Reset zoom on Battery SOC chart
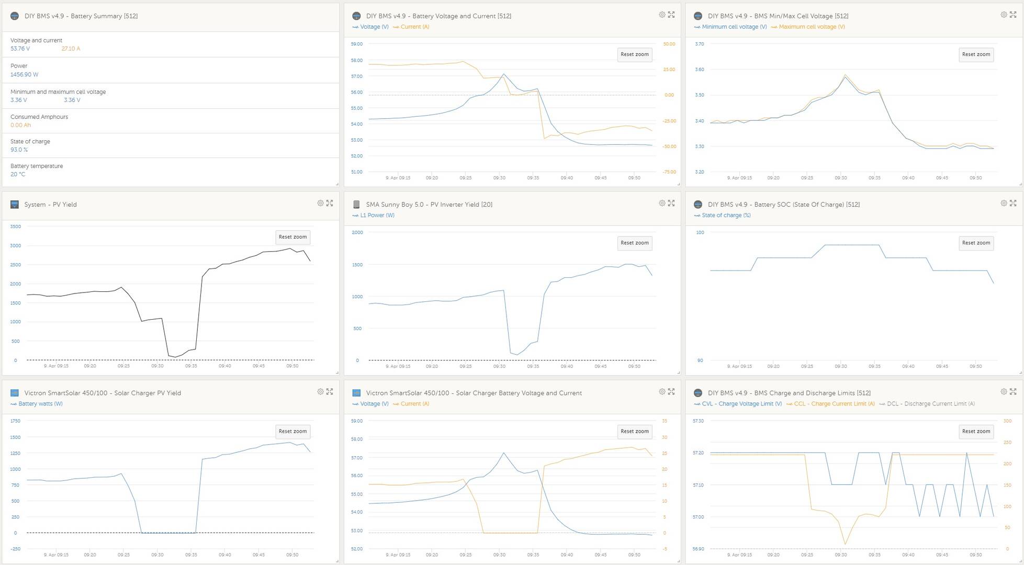This screenshot has height=565, width=1024. pyautogui.click(x=976, y=243)
